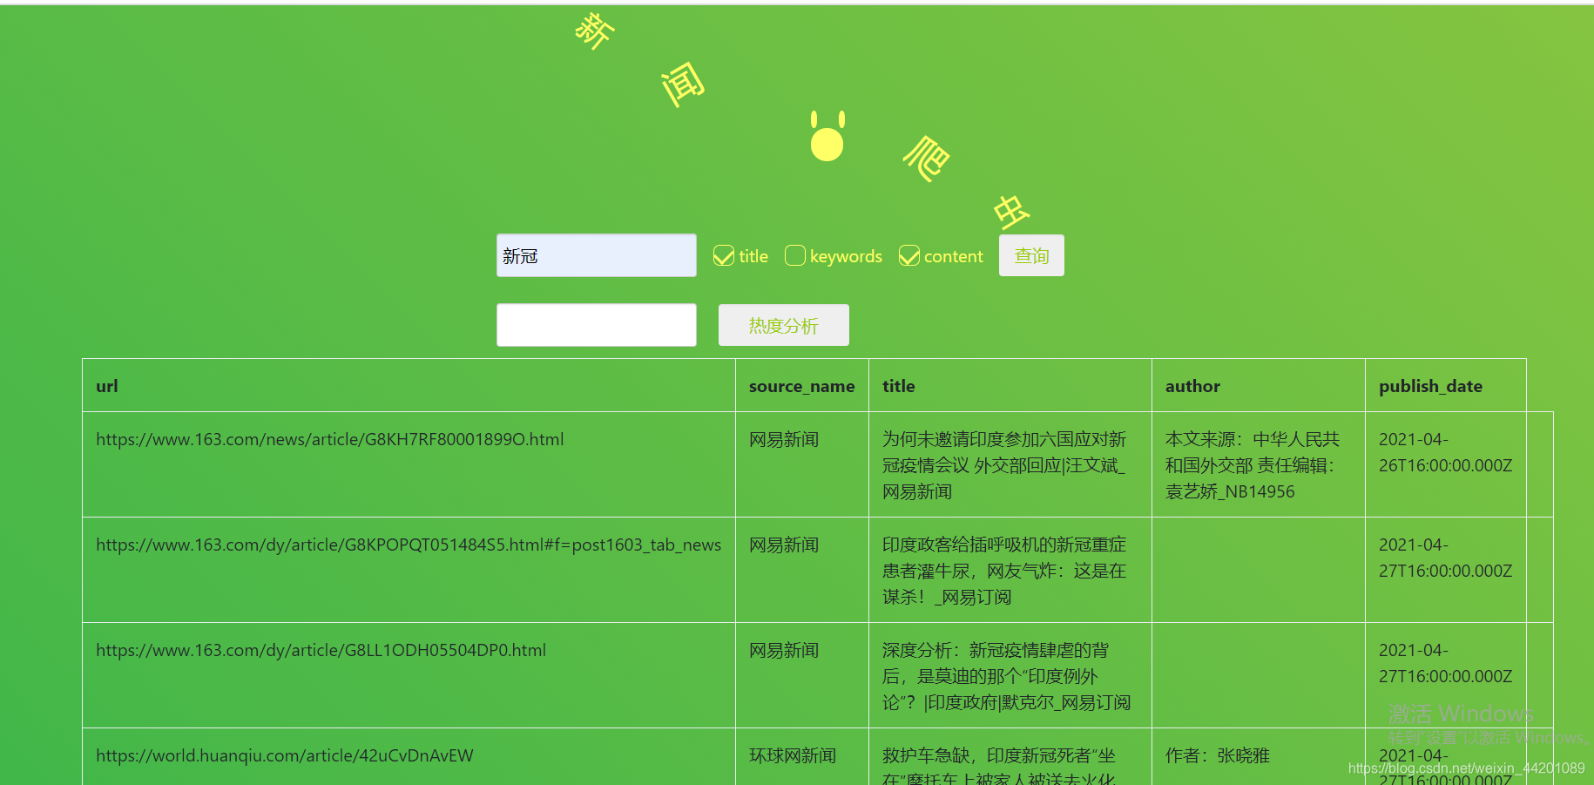Click the URL ending G8LL1ODH05504DP0.html

(x=321, y=650)
